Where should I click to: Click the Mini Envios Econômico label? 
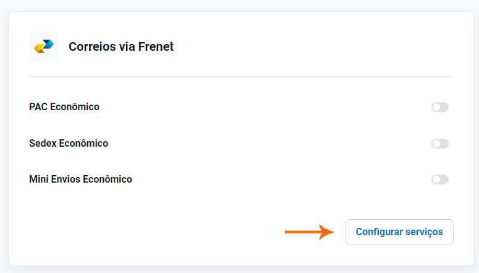pos(80,180)
